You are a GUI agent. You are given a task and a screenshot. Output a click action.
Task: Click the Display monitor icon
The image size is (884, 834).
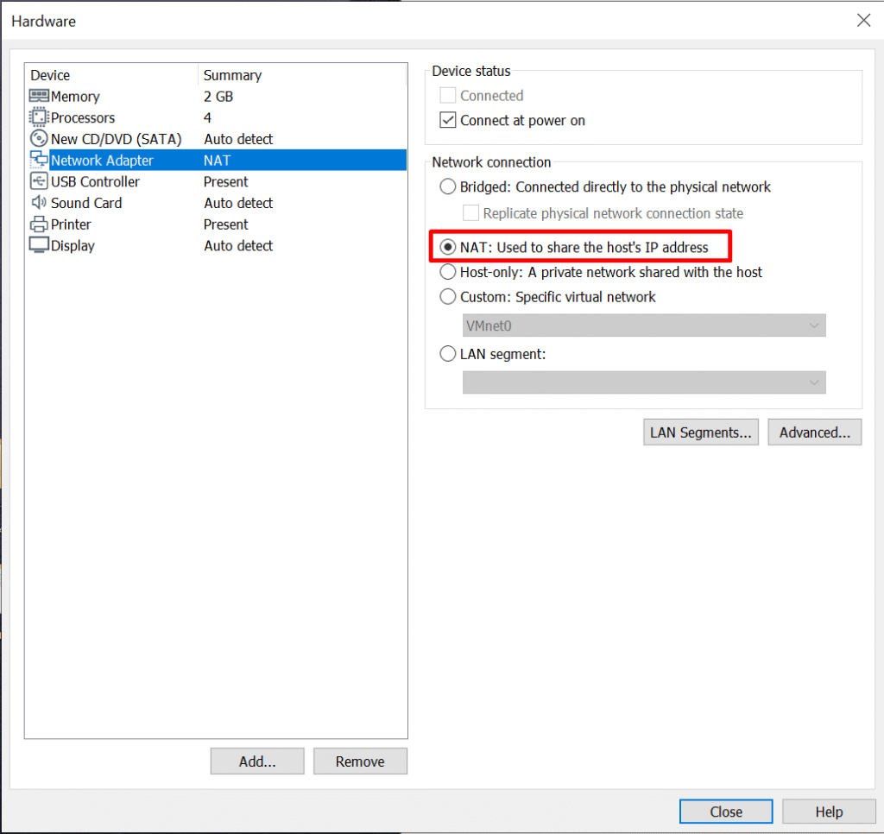click(39, 246)
